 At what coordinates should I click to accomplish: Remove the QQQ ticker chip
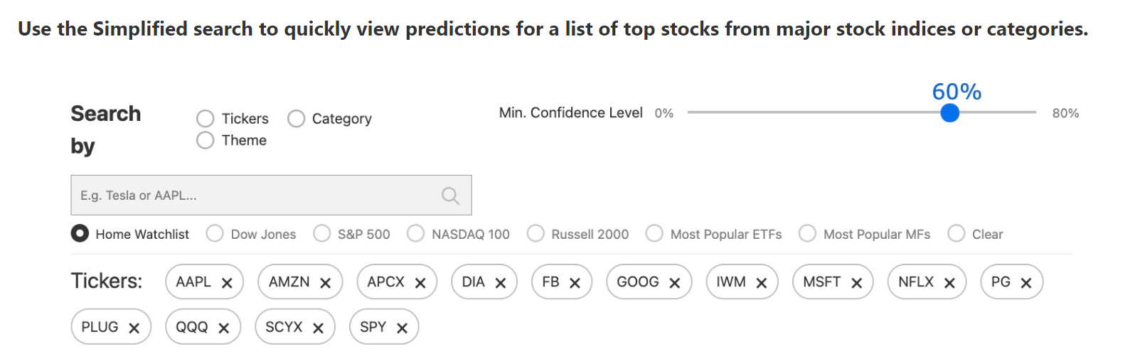click(x=224, y=328)
